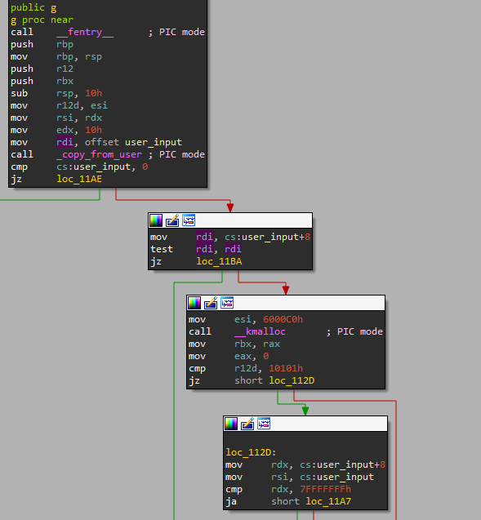The width and height of the screenshot is (481, 520).
Task: Click color icon on the __kmalloc node
Action: (194, 303)
